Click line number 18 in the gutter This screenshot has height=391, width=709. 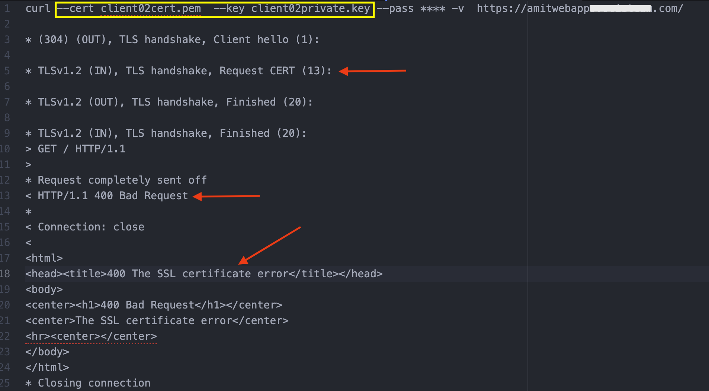click(5, 274)
